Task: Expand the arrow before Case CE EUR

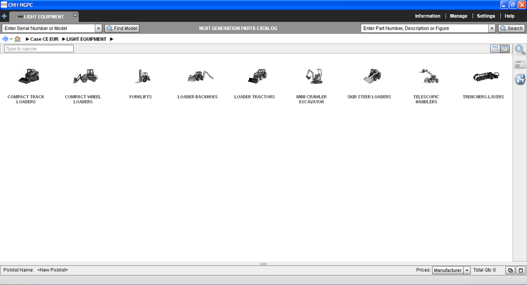Action: click(28, 39)
